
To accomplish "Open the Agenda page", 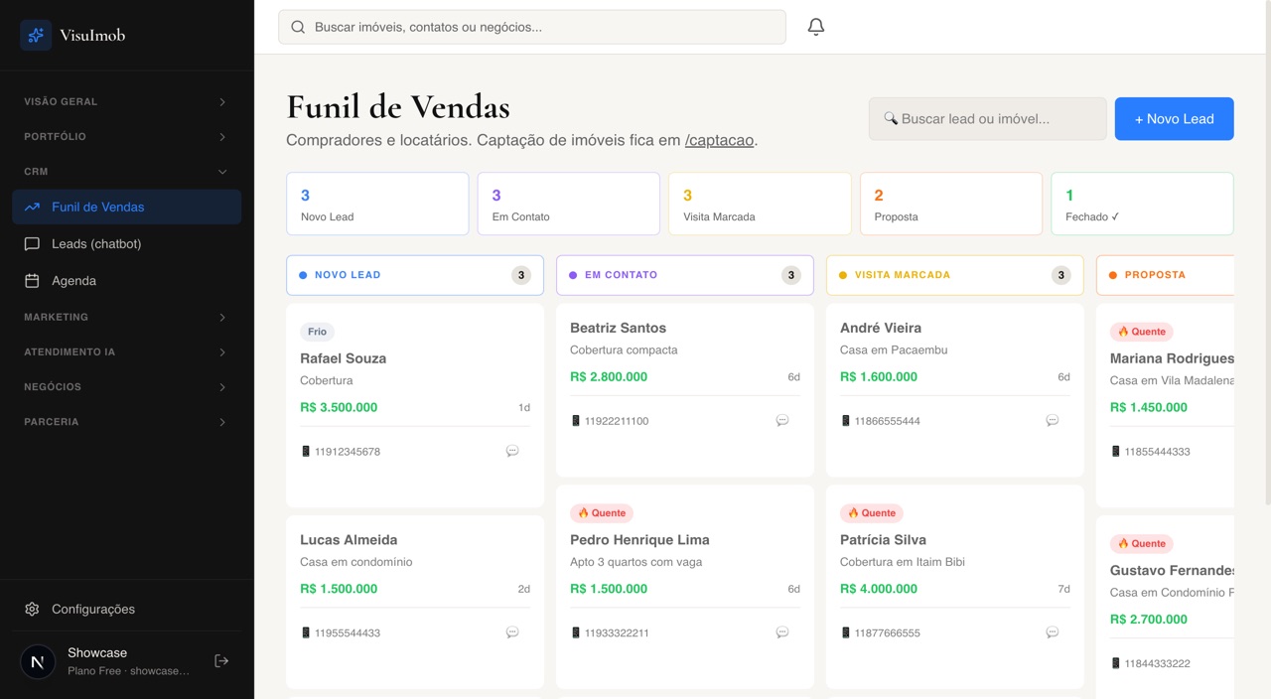I will (x=127, y=281).
